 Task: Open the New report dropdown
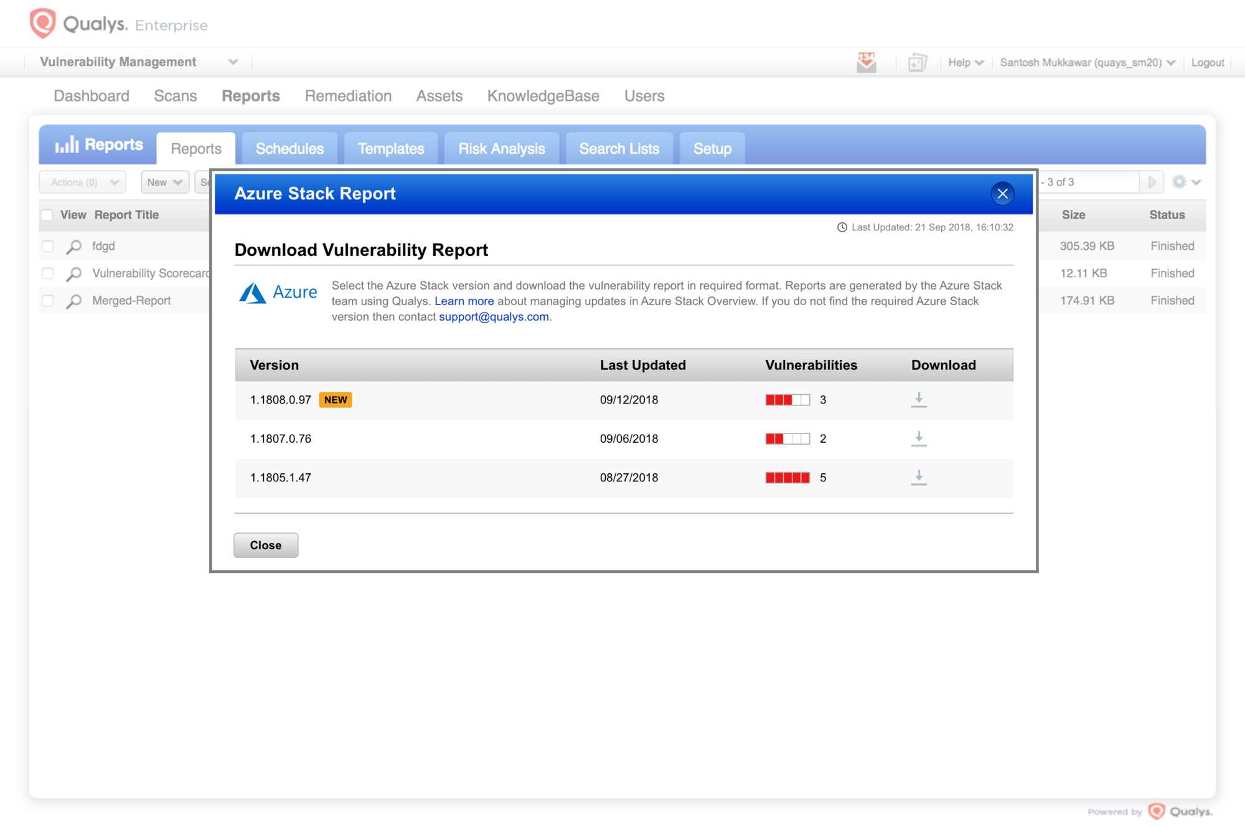[164, 182]
